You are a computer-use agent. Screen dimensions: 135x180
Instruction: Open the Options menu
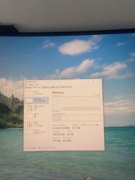pos(31,85)
